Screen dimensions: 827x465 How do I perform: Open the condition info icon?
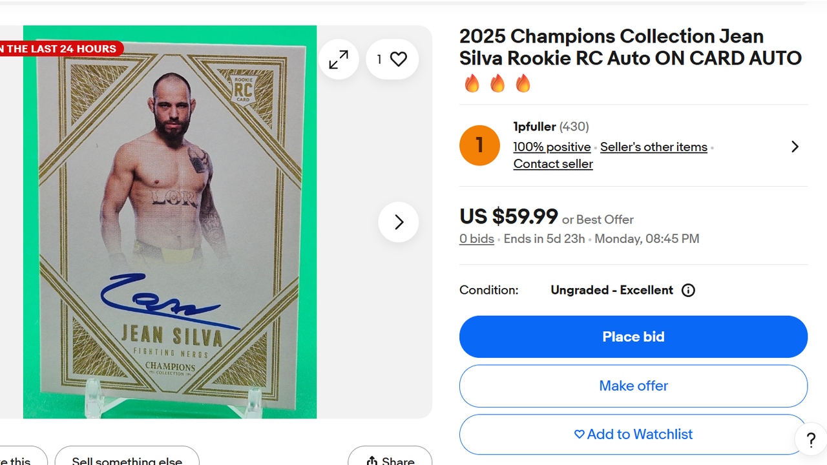pyautogui.click(x=688, y=291)
